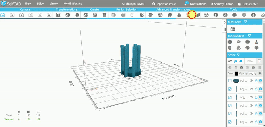The height and width of the screenshot is (127, 265).
Task: Select the Move transformation tool (cube with axes)
Action: 58,15
